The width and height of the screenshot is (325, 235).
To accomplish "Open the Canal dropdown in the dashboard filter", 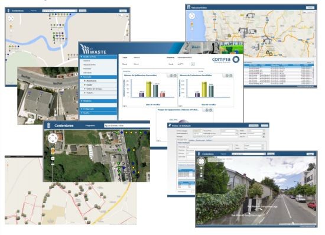I will click(x=193, y=64).
